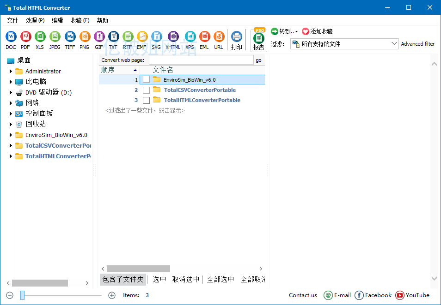Select the TIFF converter icon

tap(69, 36)
